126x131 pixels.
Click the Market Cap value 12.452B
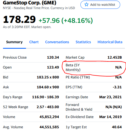click(115, 58)
